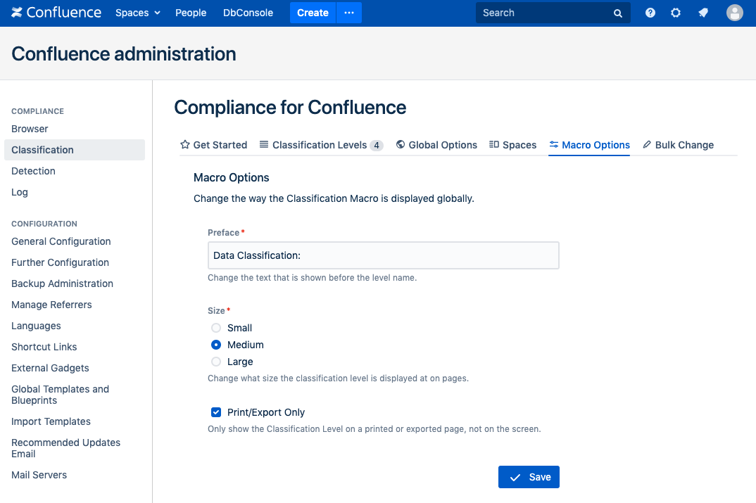Expand the Spaces dropdown menu

click(x=138, y=13)
